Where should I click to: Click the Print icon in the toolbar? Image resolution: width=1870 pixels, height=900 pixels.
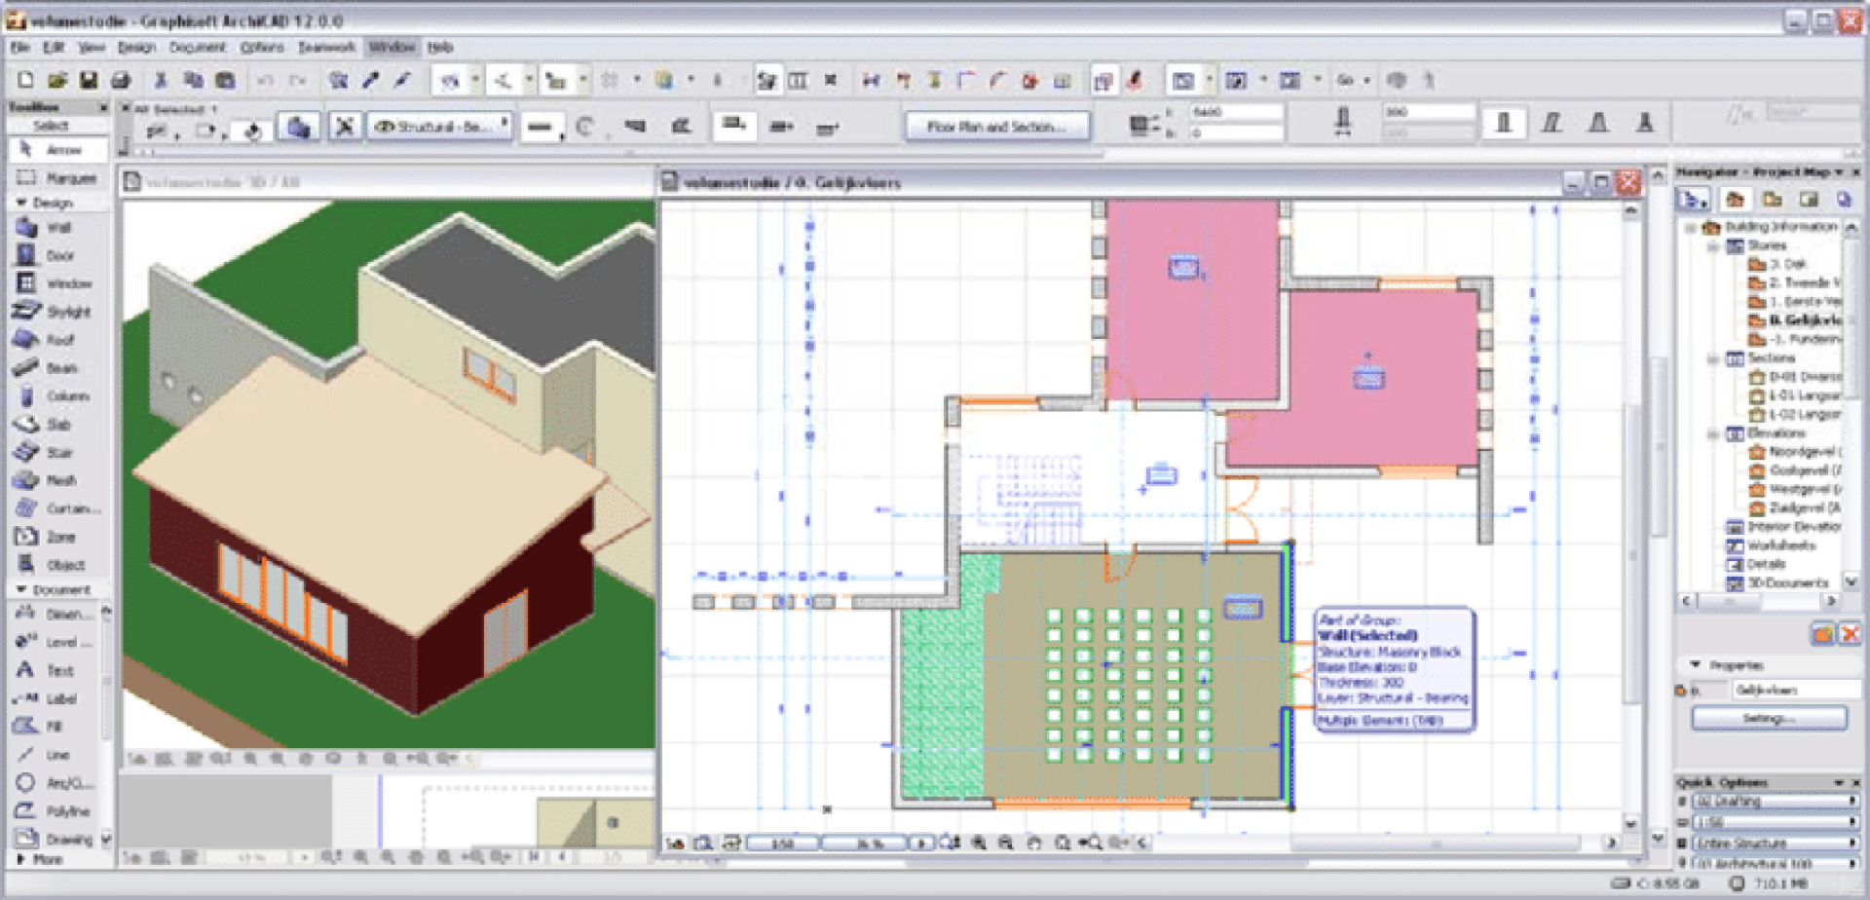click(x=121, y=81)
